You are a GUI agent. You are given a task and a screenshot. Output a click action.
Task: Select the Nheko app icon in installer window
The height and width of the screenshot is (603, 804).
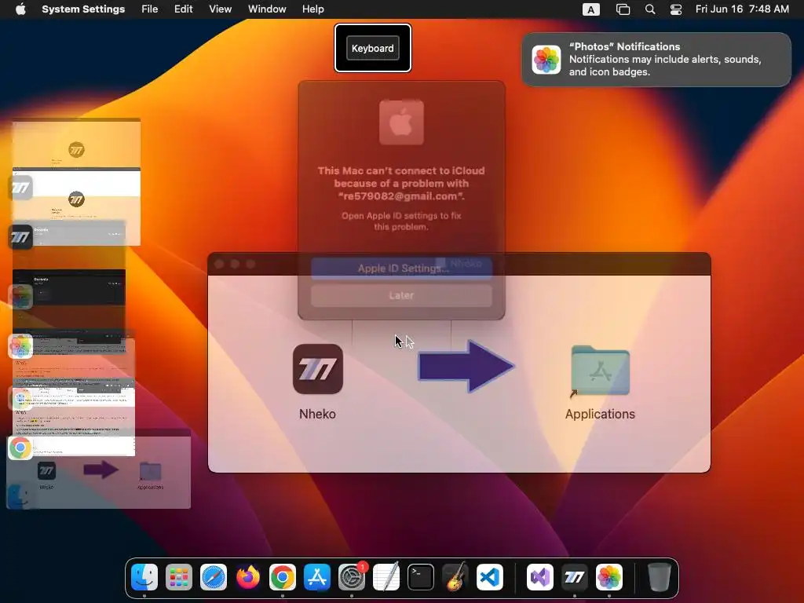[317, 369]
